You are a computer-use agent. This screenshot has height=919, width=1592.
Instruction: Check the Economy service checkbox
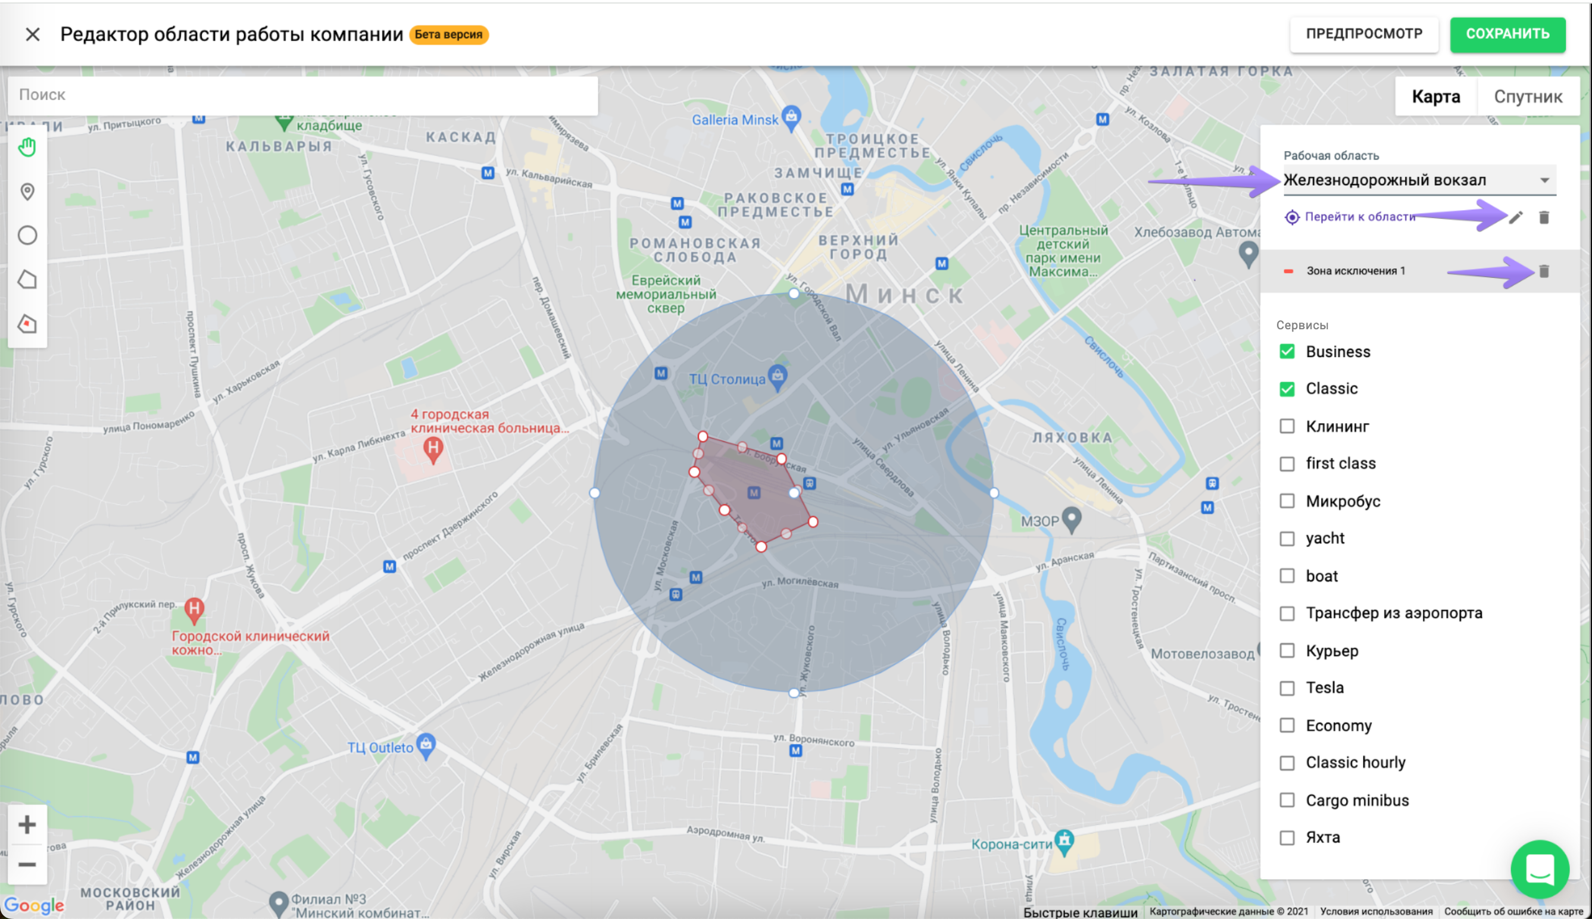(x=1287, y=725)
